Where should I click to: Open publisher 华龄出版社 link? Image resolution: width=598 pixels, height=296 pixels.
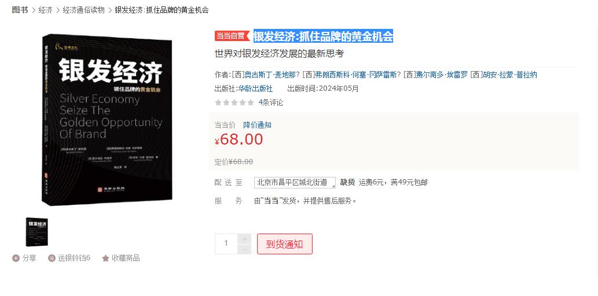pyautogui.click(x=255, y=89)
